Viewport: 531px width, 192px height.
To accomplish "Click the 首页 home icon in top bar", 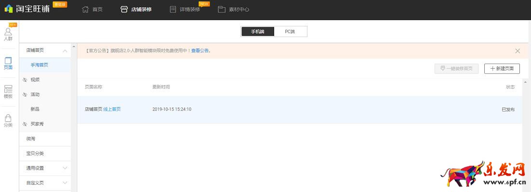I will (85, 9).
